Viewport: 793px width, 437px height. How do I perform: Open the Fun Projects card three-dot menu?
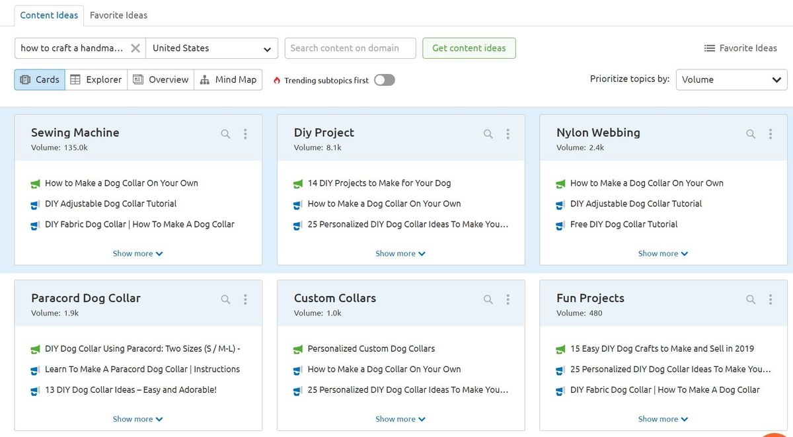coord(771,299)
